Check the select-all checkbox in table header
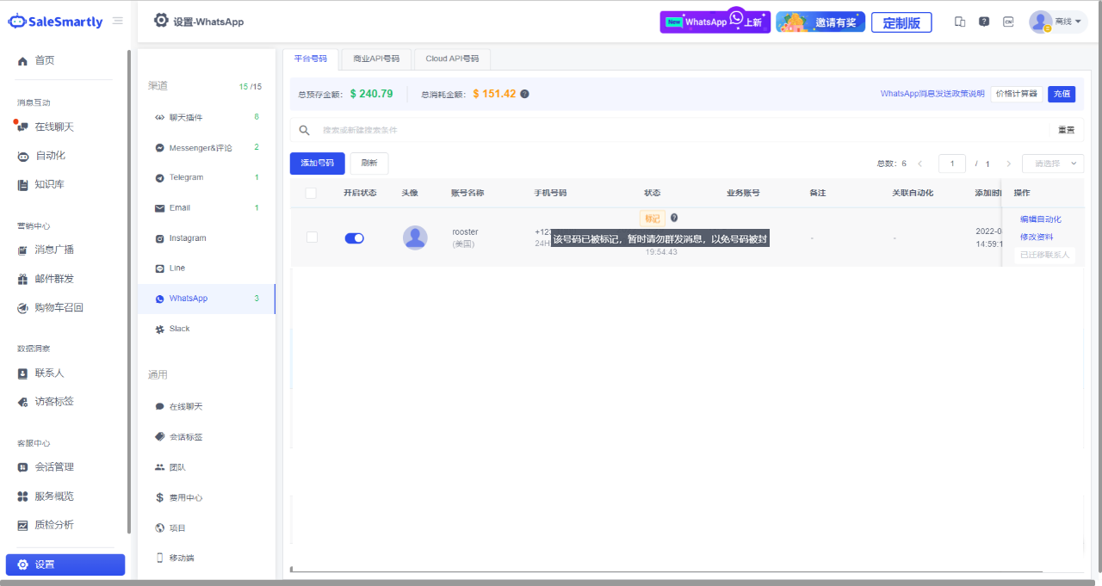Viewport: 1102px width, 586px height. pyautogui.click(x=311, y=193)
